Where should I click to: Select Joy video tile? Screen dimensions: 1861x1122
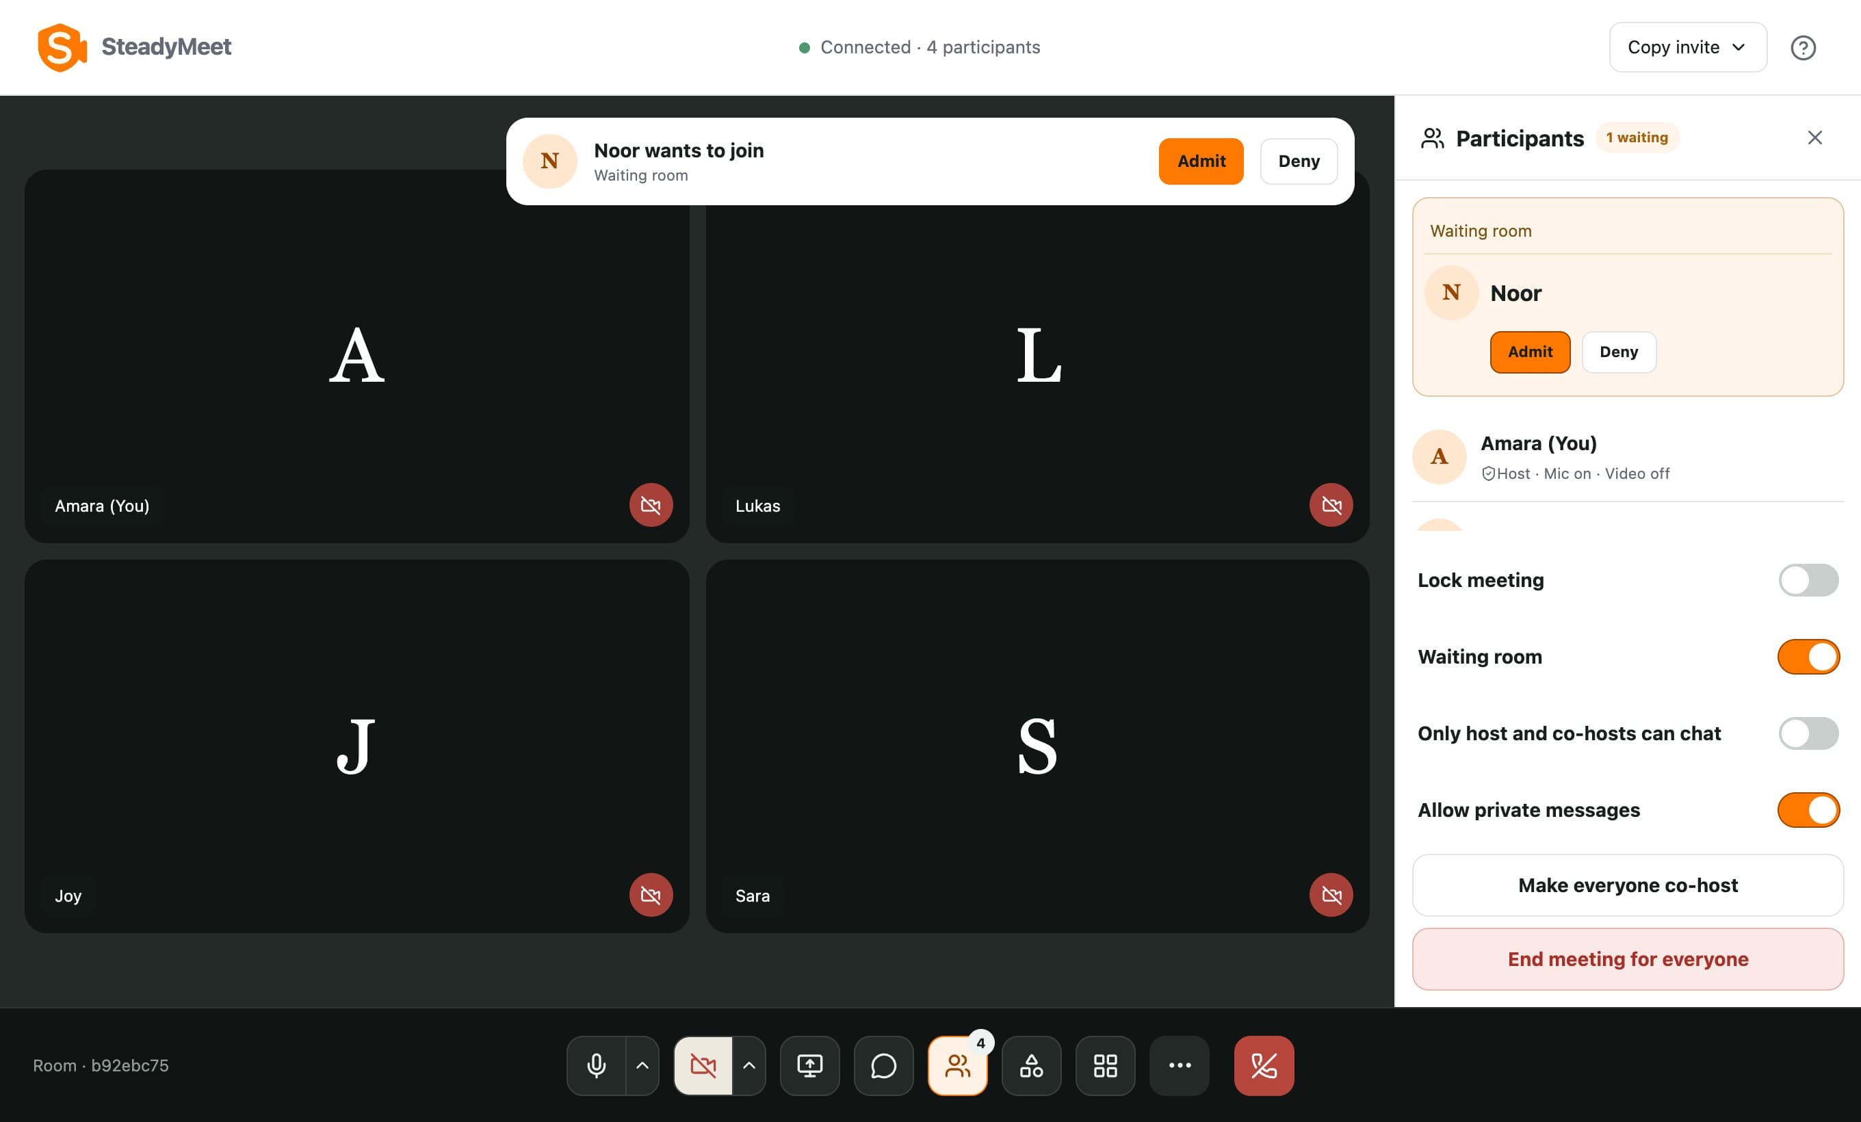click(x=356, y=746)
